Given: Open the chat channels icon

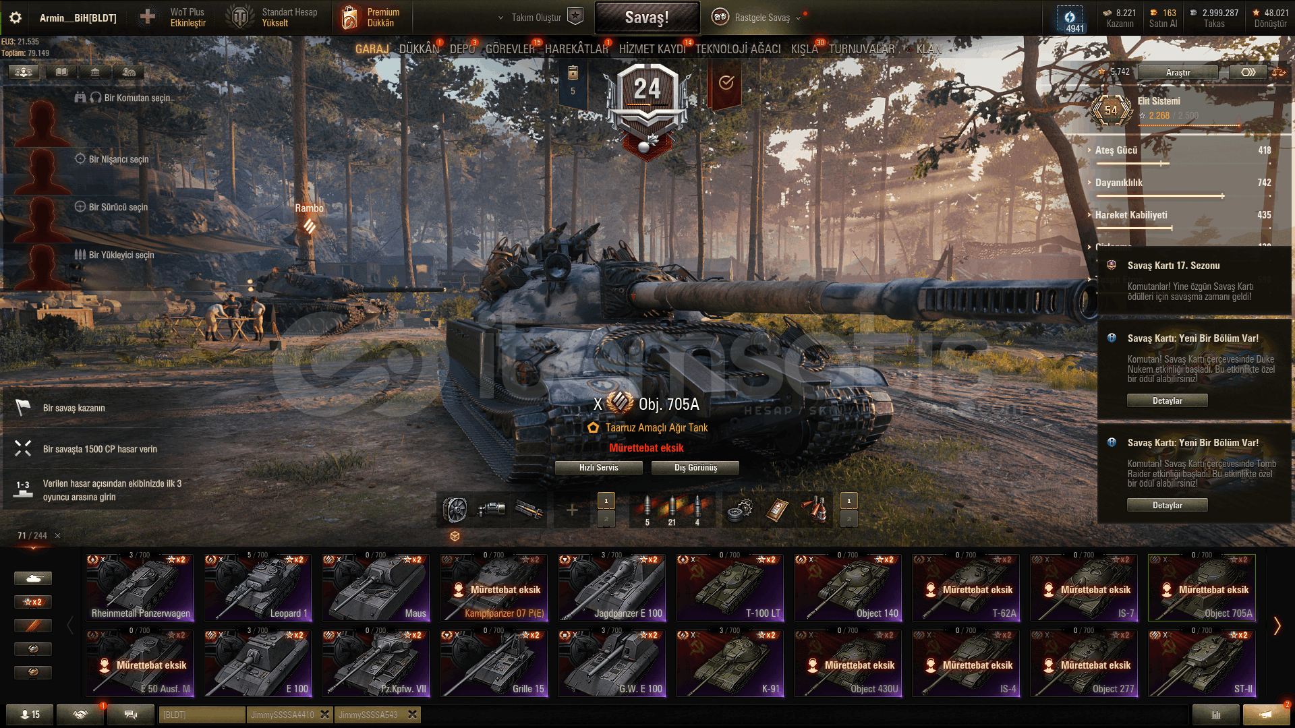Looking at the screenshot, I should pos(131,715).
